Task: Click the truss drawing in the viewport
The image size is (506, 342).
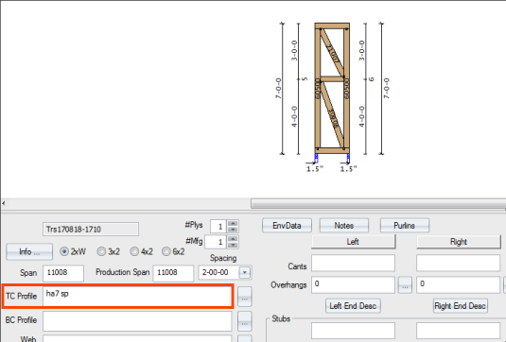Action: click(x=332, y=88)
